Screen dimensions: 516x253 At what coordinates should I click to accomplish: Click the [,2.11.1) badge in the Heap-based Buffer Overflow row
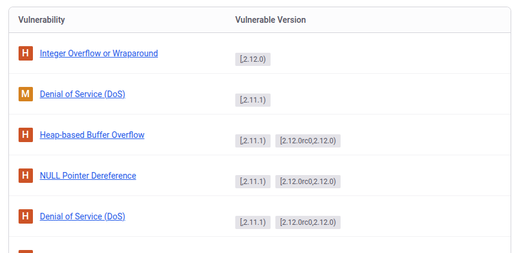point(253,141)
